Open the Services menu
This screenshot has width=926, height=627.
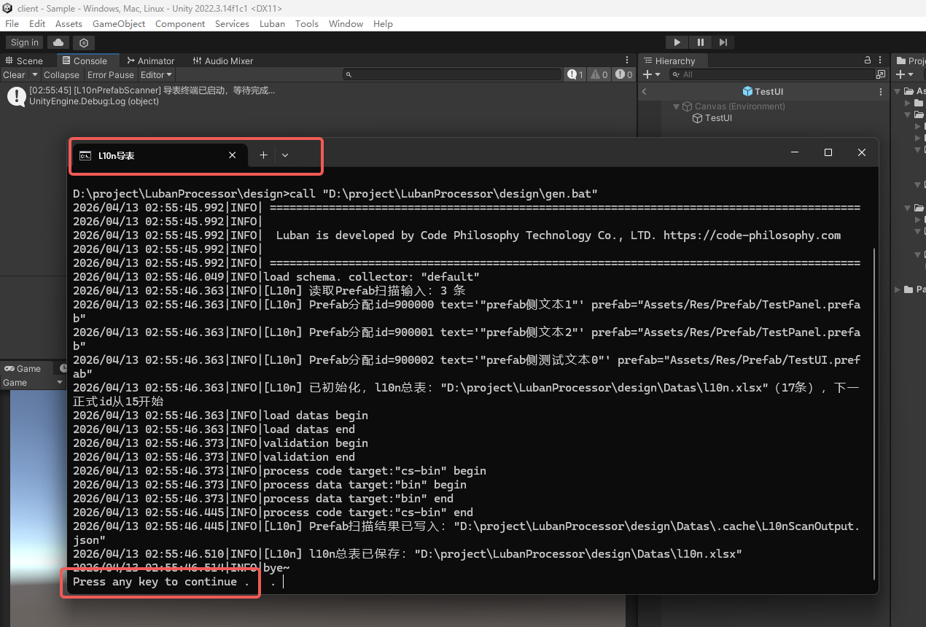(232, 23)
